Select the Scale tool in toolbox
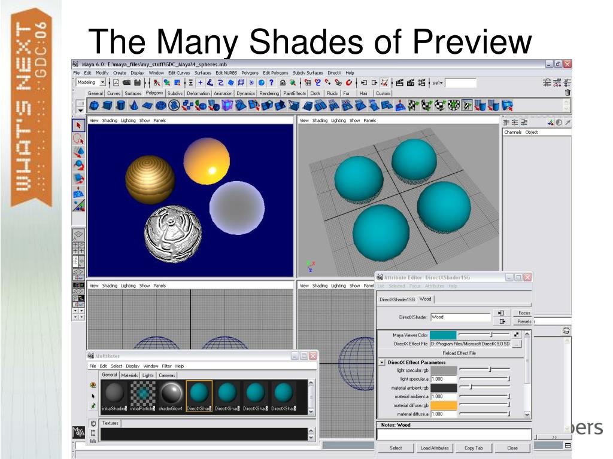This screenshot has width=613, height=459. pyautogui.click(x=78, y=179)
